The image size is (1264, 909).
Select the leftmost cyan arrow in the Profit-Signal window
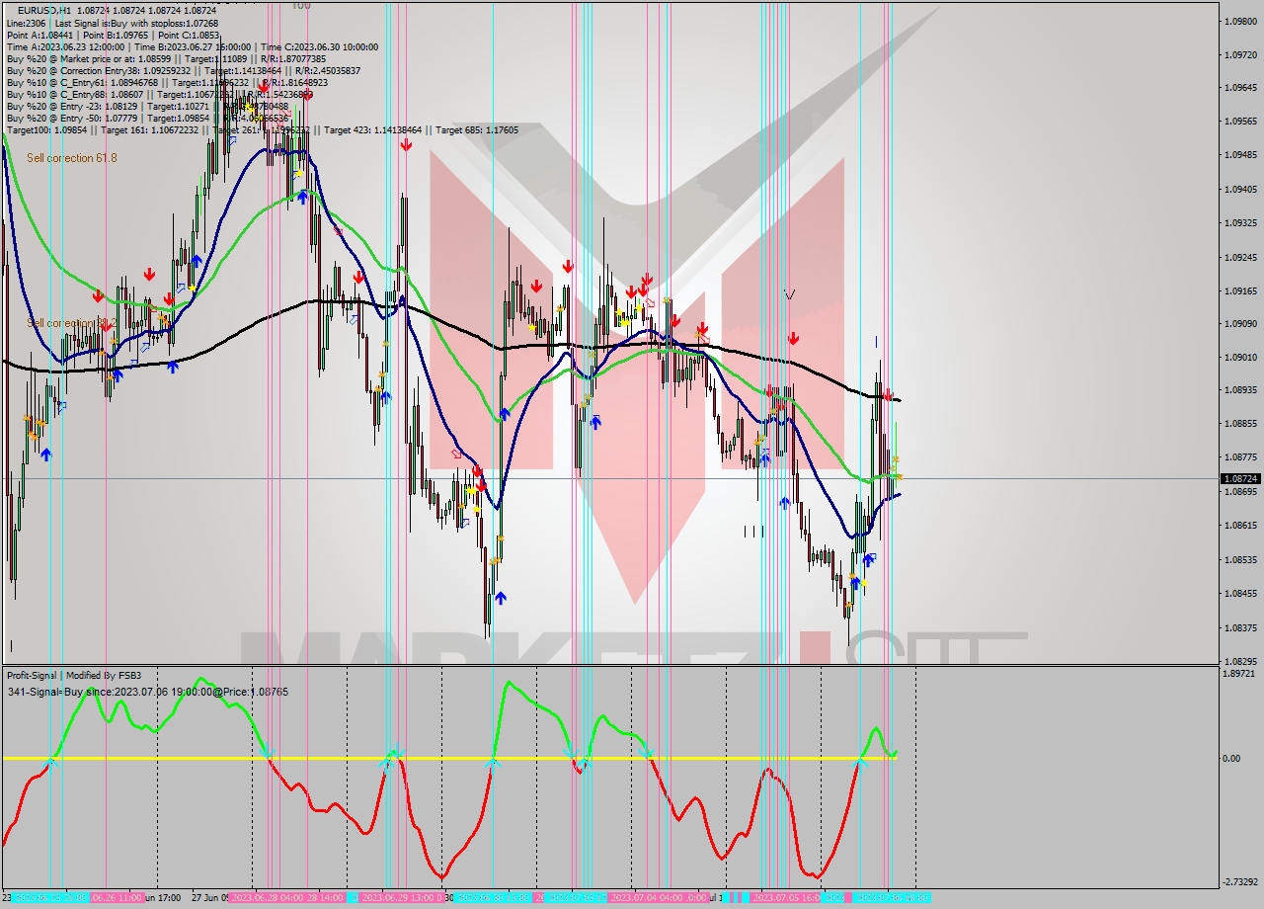pos(51,762)
